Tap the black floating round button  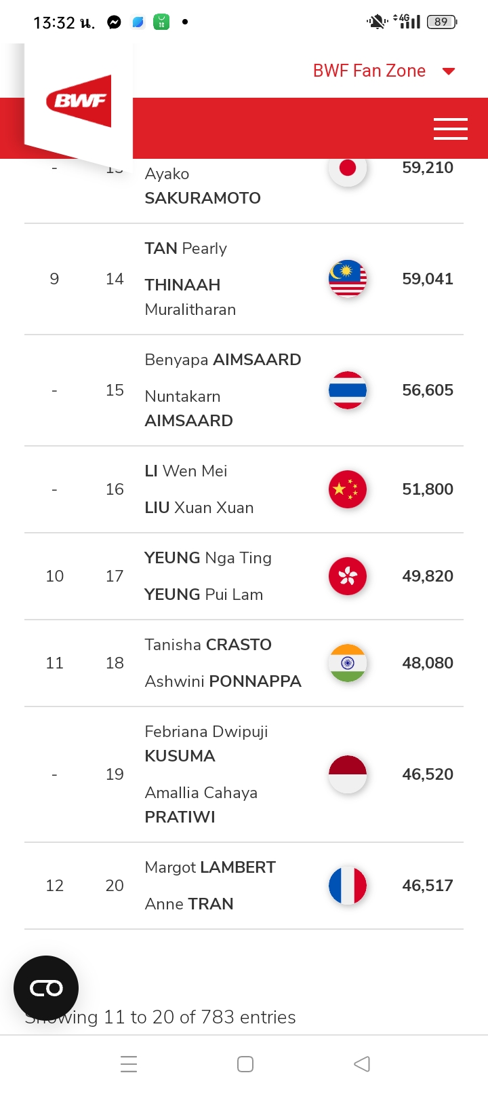[x=46, y=988]
